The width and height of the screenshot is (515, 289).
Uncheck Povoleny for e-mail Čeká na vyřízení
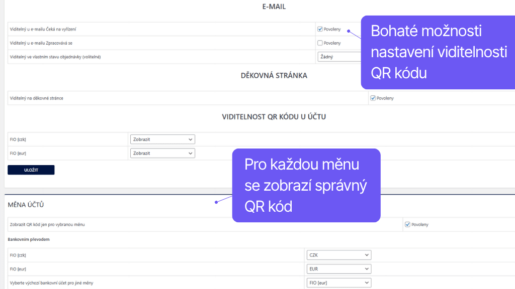(320, 29)
